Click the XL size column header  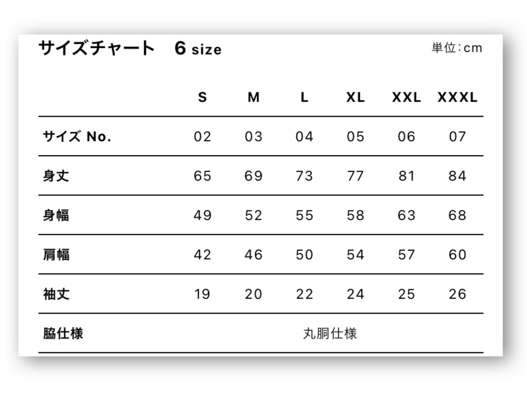click(355, 97)
